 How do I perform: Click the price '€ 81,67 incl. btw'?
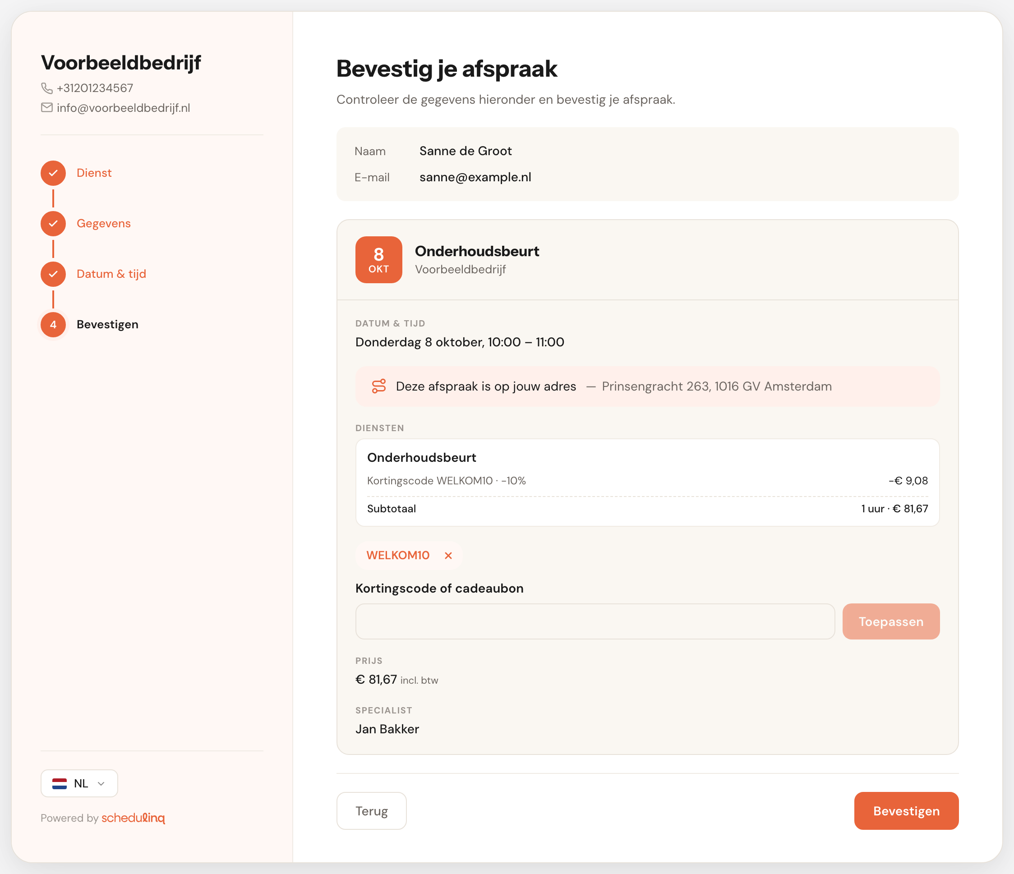397,680
